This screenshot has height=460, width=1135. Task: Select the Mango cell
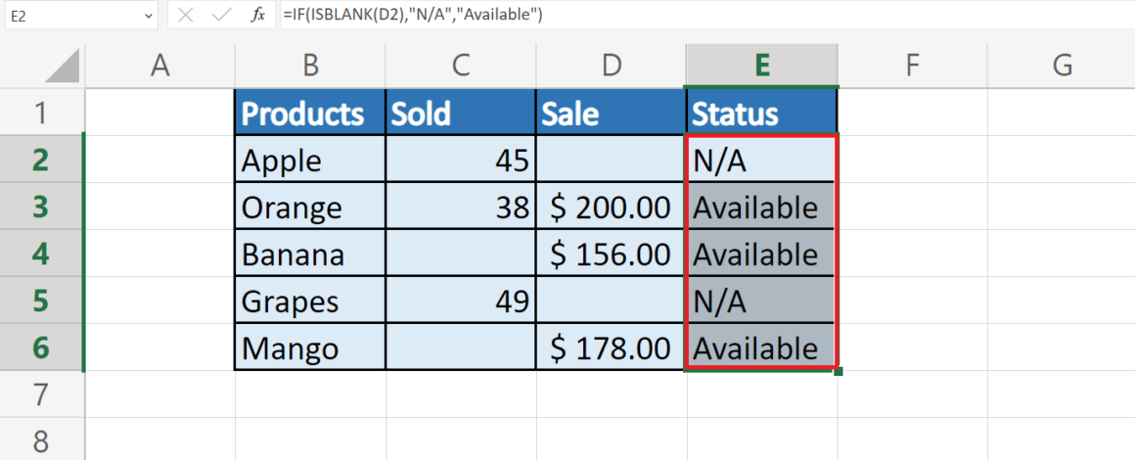click(310, 348)
